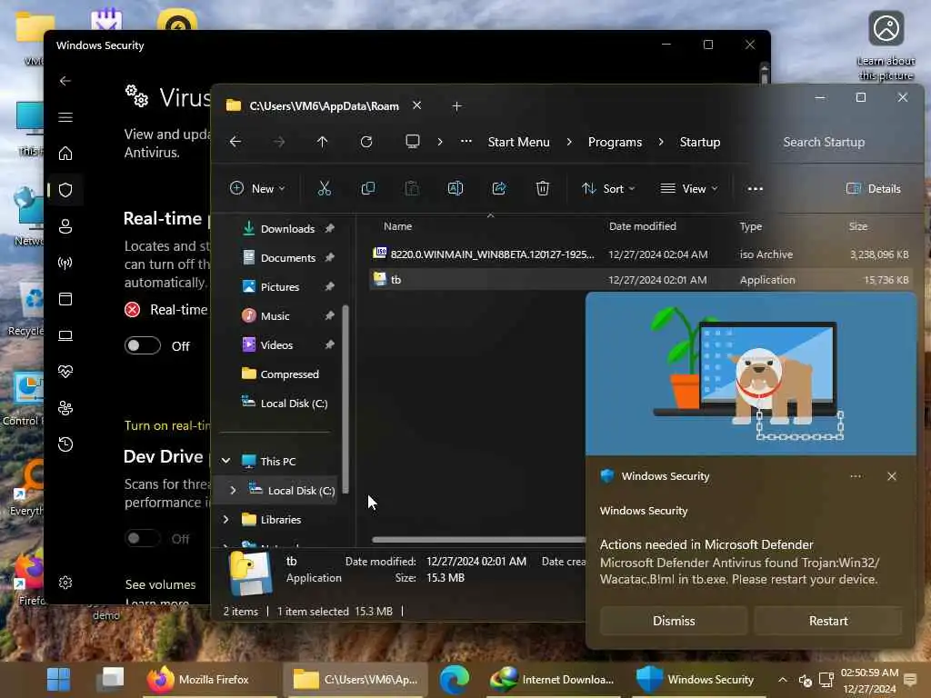This screenshot has width=931, height=698.
Task: Go back in File Explorer navigation
Action: point(235,142)
